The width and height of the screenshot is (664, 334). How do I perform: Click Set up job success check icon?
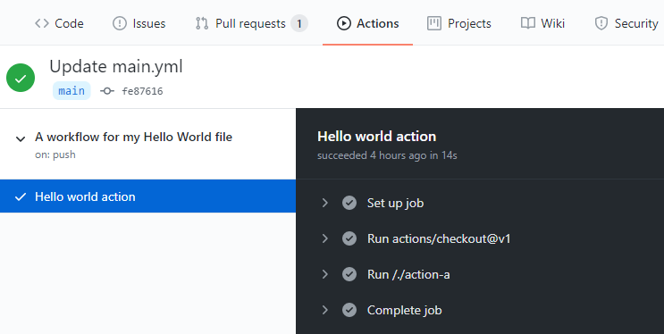349,203
